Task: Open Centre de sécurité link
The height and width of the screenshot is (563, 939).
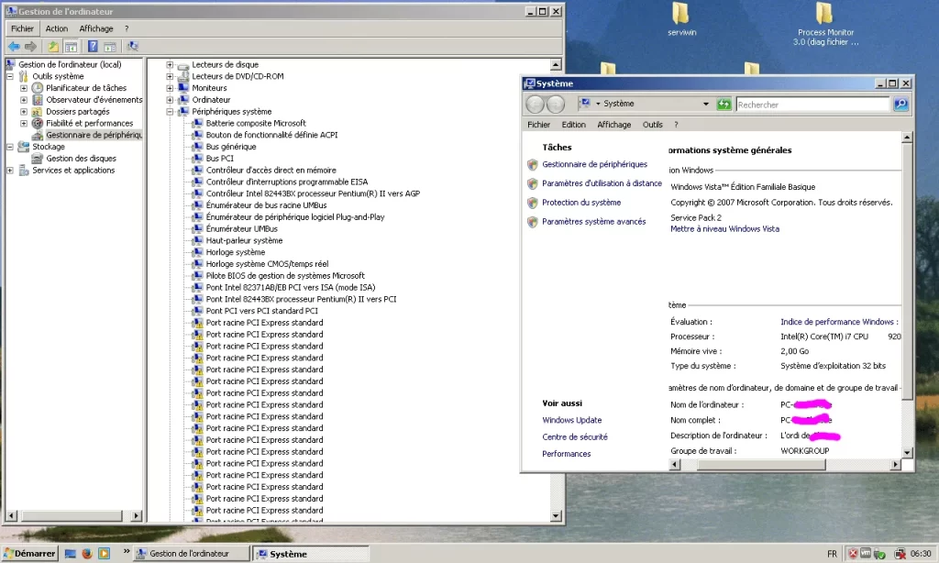Action: [x=575, y=437]
